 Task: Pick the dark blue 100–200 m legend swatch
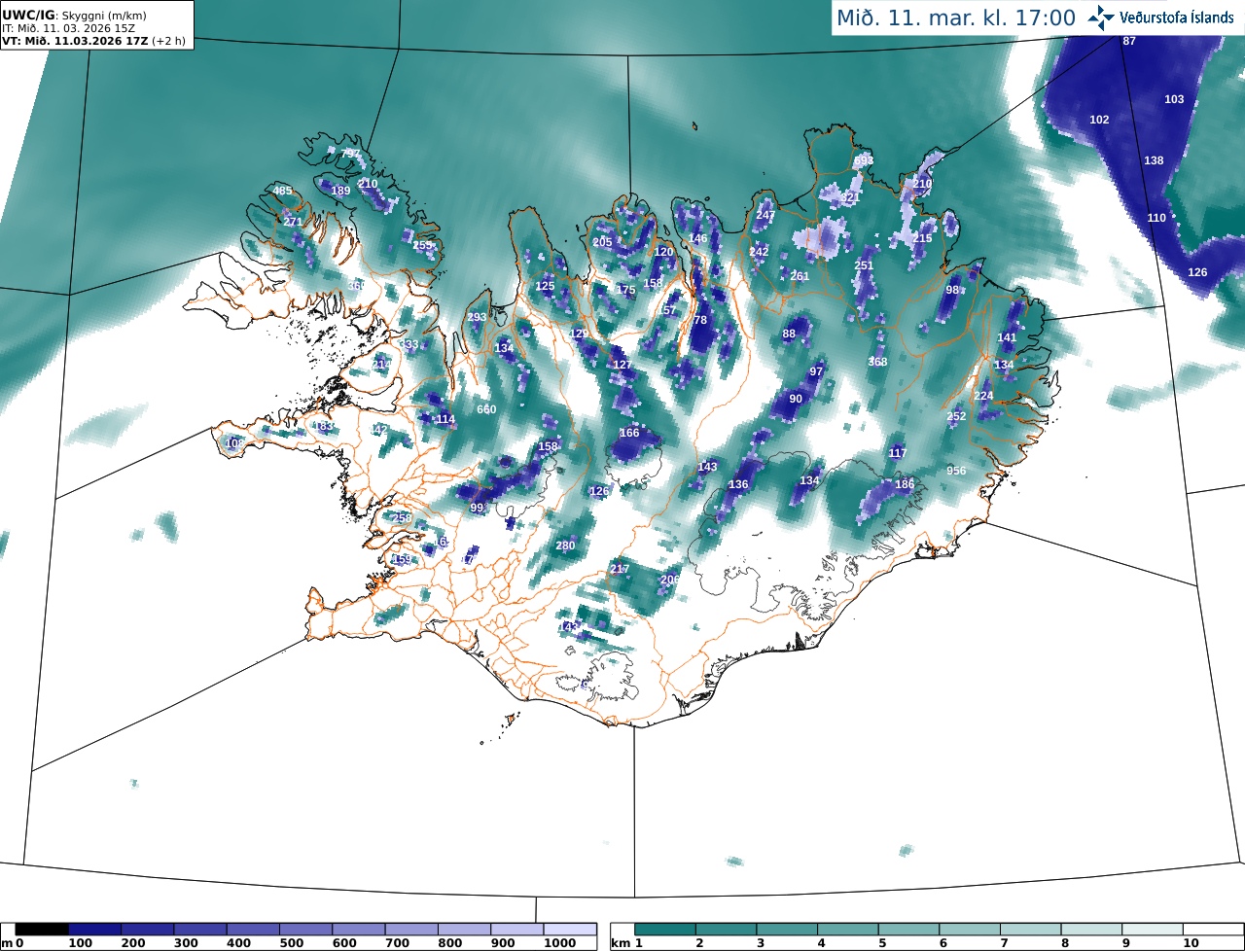coord(94,930)
